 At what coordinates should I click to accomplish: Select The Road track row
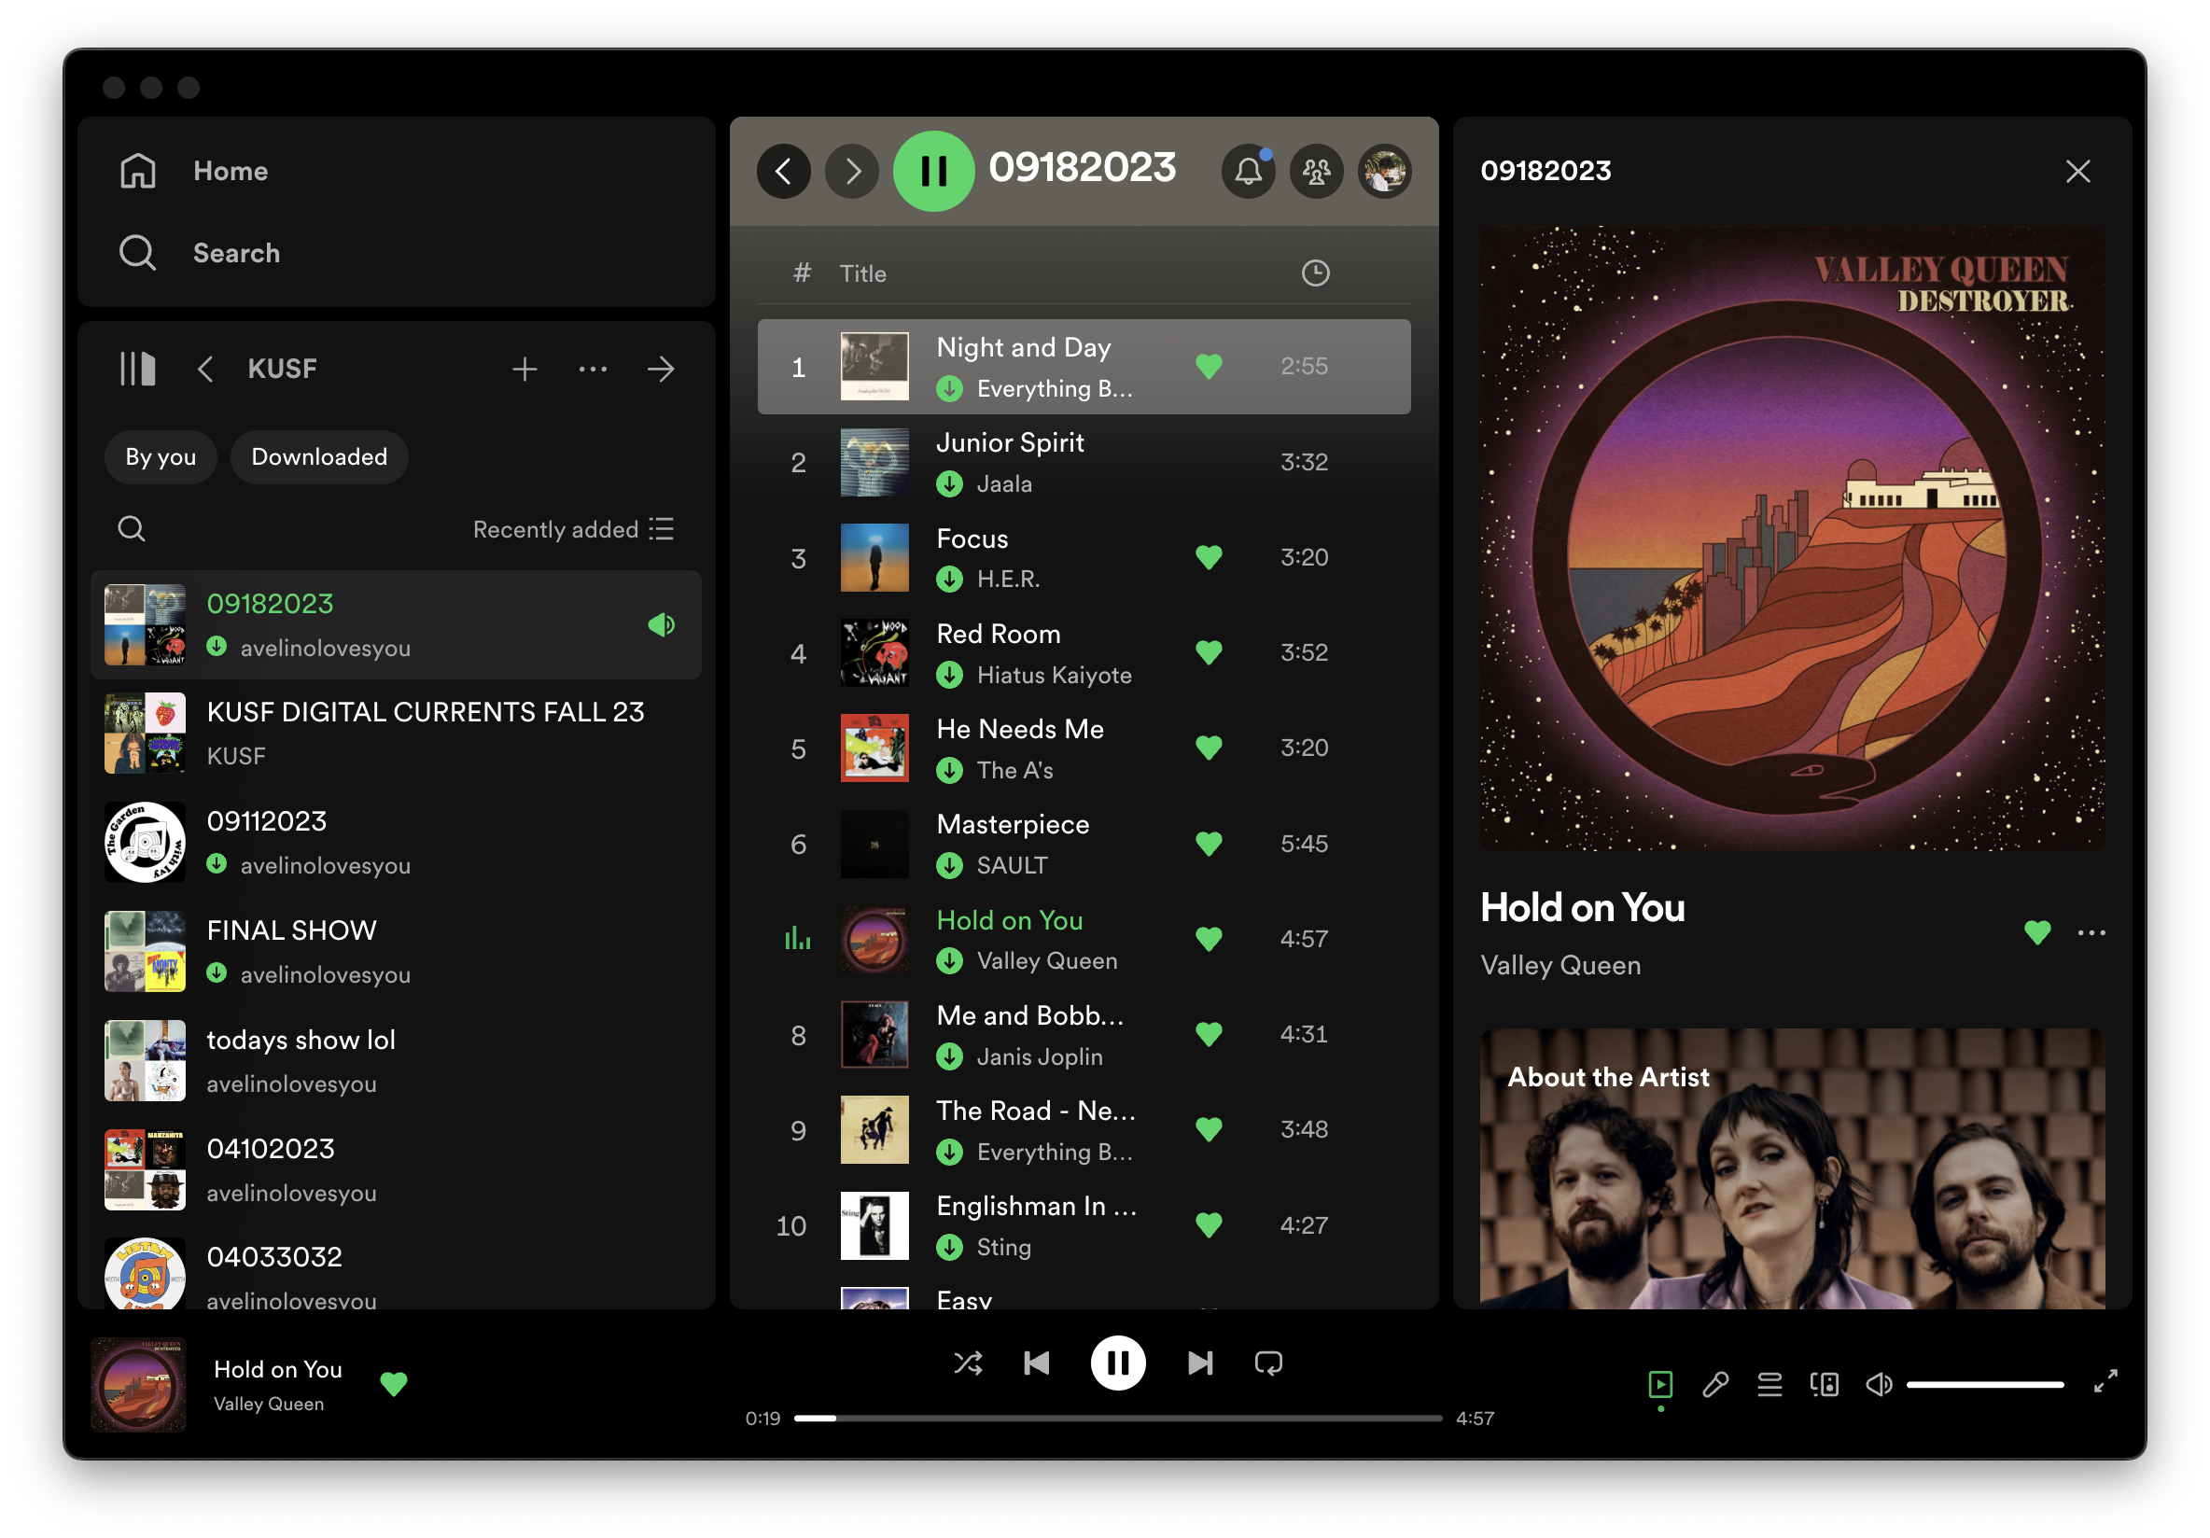1084,1130
